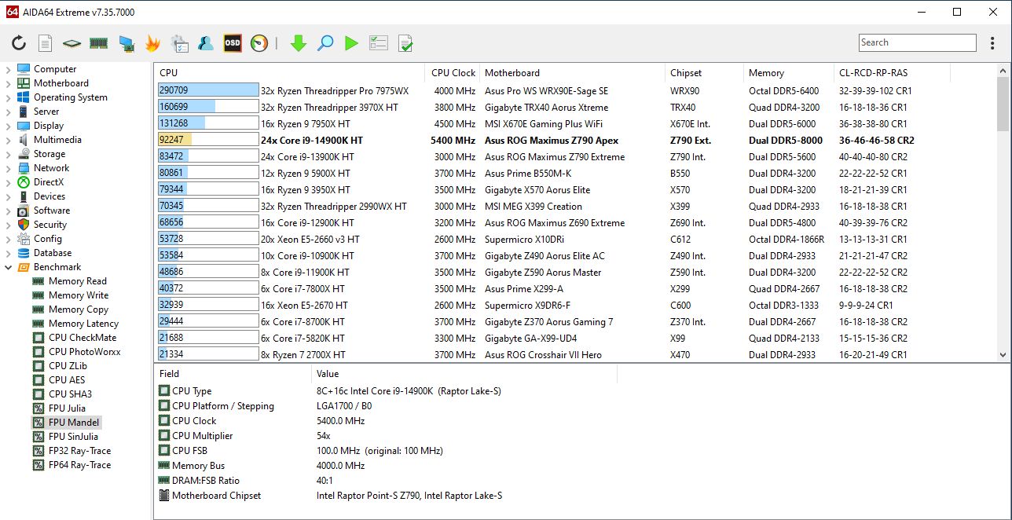Select the CPU Multiplier field row

(203, 435)
